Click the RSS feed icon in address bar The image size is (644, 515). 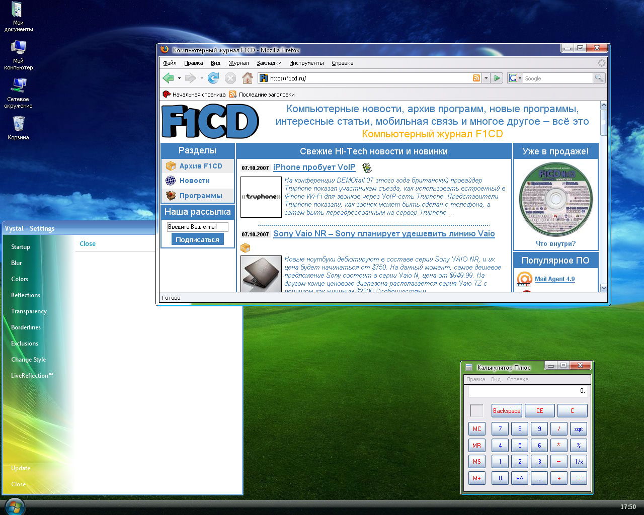(476, 78)
